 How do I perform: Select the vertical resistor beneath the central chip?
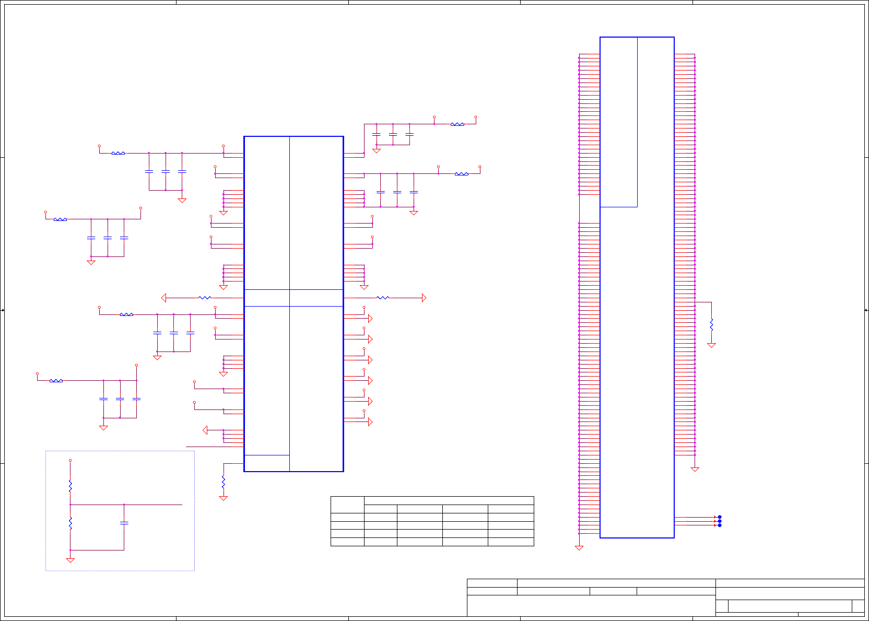click(223, 481)
